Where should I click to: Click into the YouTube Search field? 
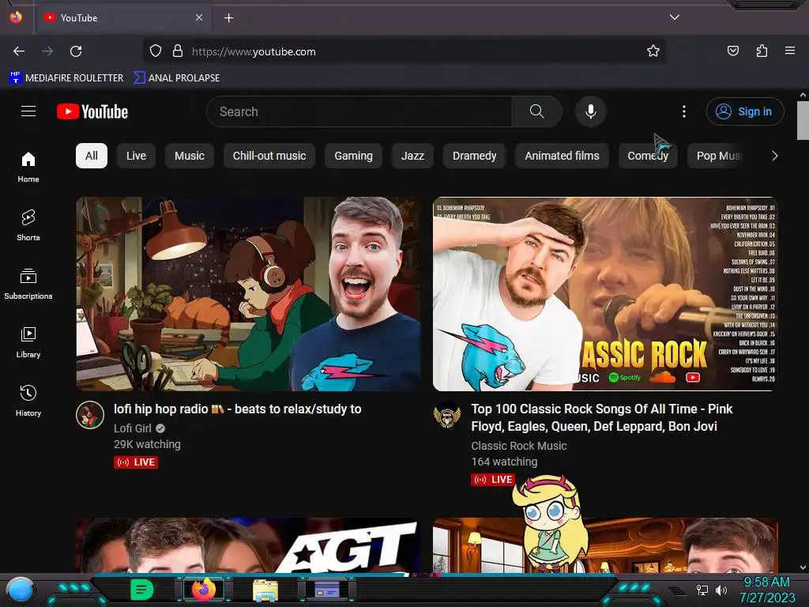[x=359, y=111]
